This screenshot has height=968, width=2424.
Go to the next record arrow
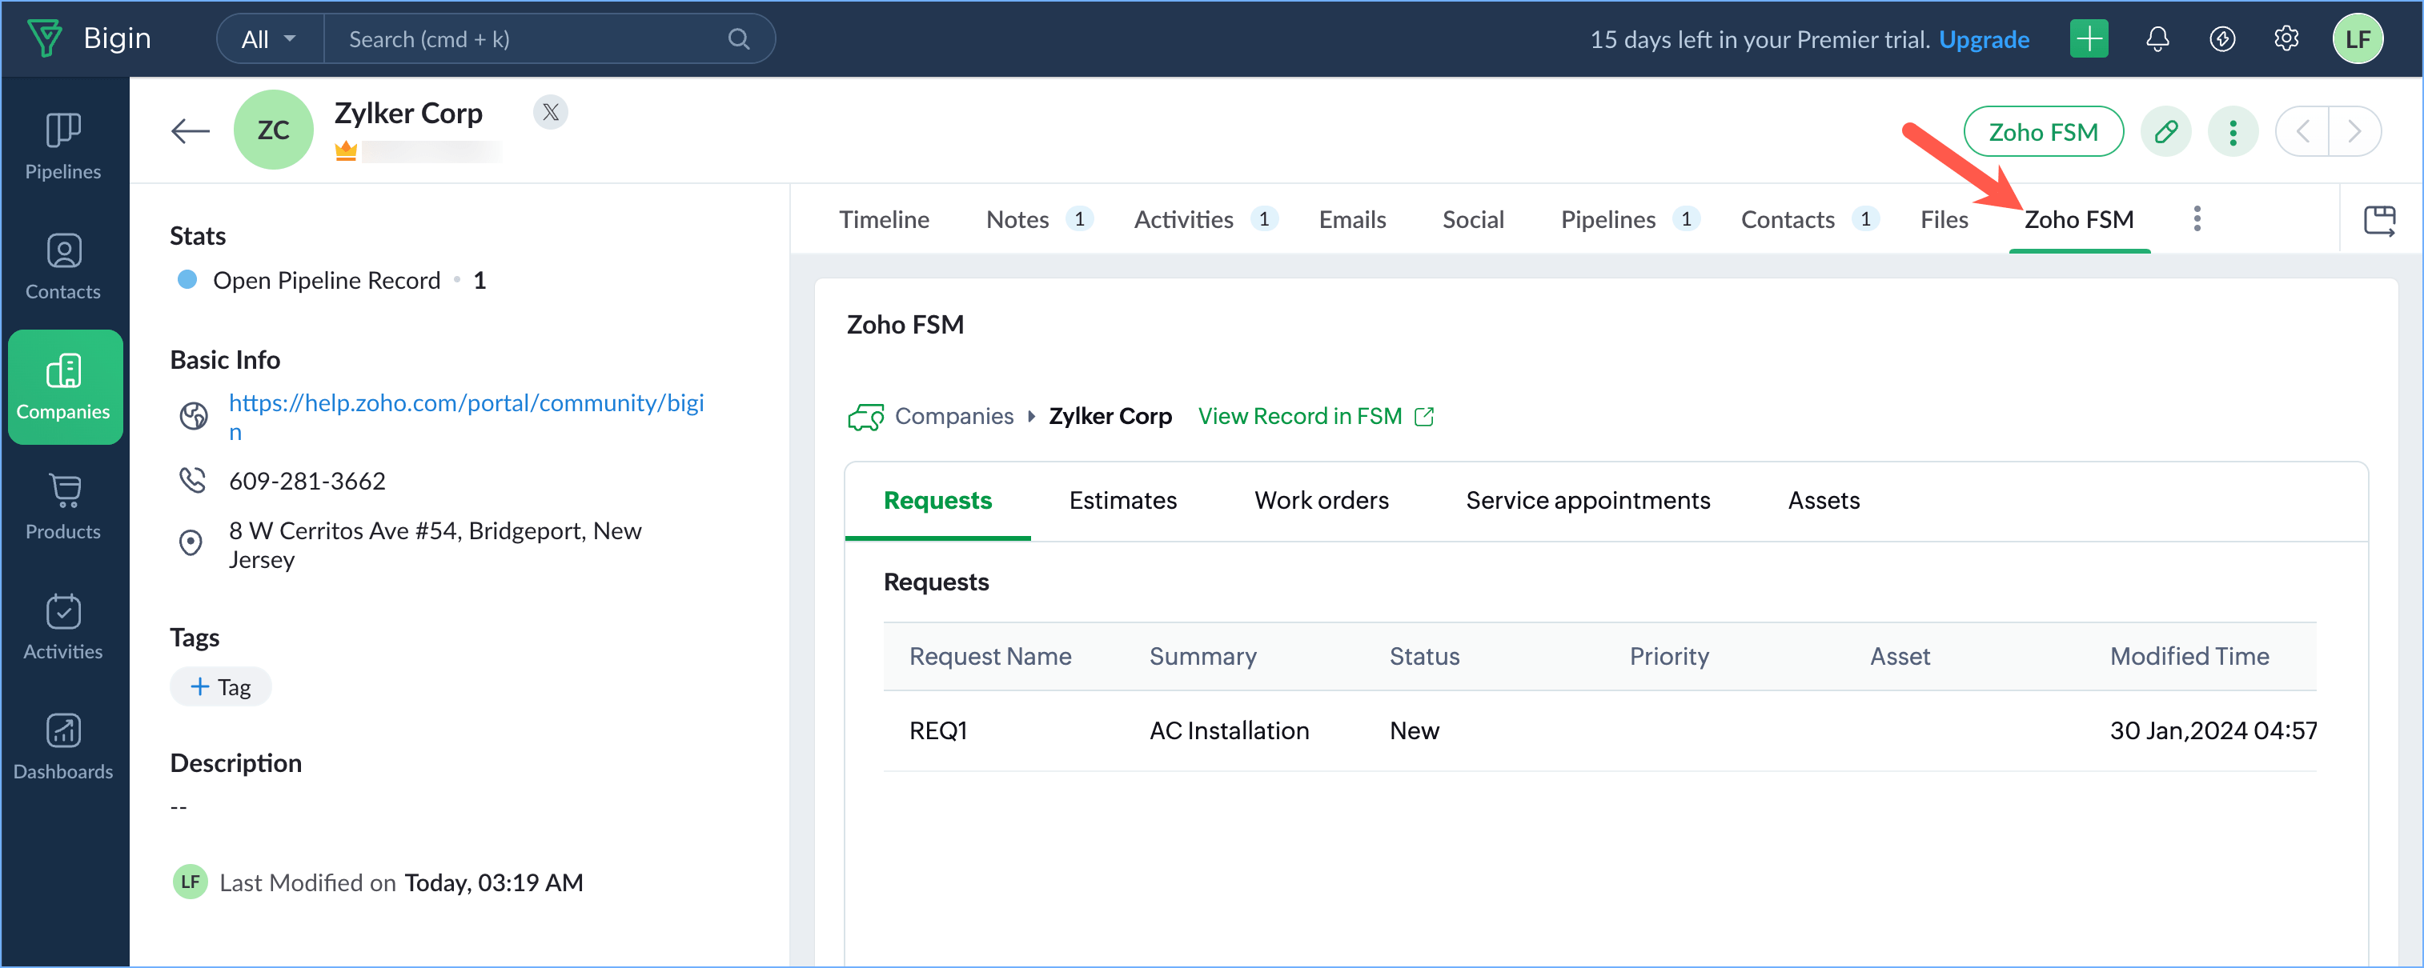coord(2354,130)
